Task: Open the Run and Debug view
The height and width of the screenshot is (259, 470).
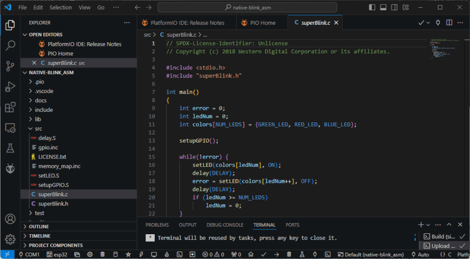Action: coord(10,86)
